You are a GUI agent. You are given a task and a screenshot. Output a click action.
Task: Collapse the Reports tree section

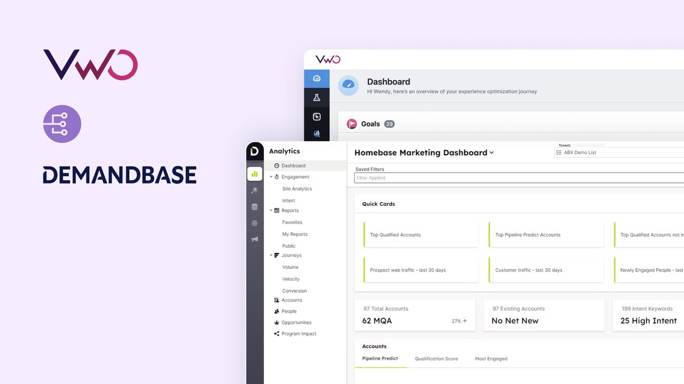pyautogui.click(x=271, y=211)
